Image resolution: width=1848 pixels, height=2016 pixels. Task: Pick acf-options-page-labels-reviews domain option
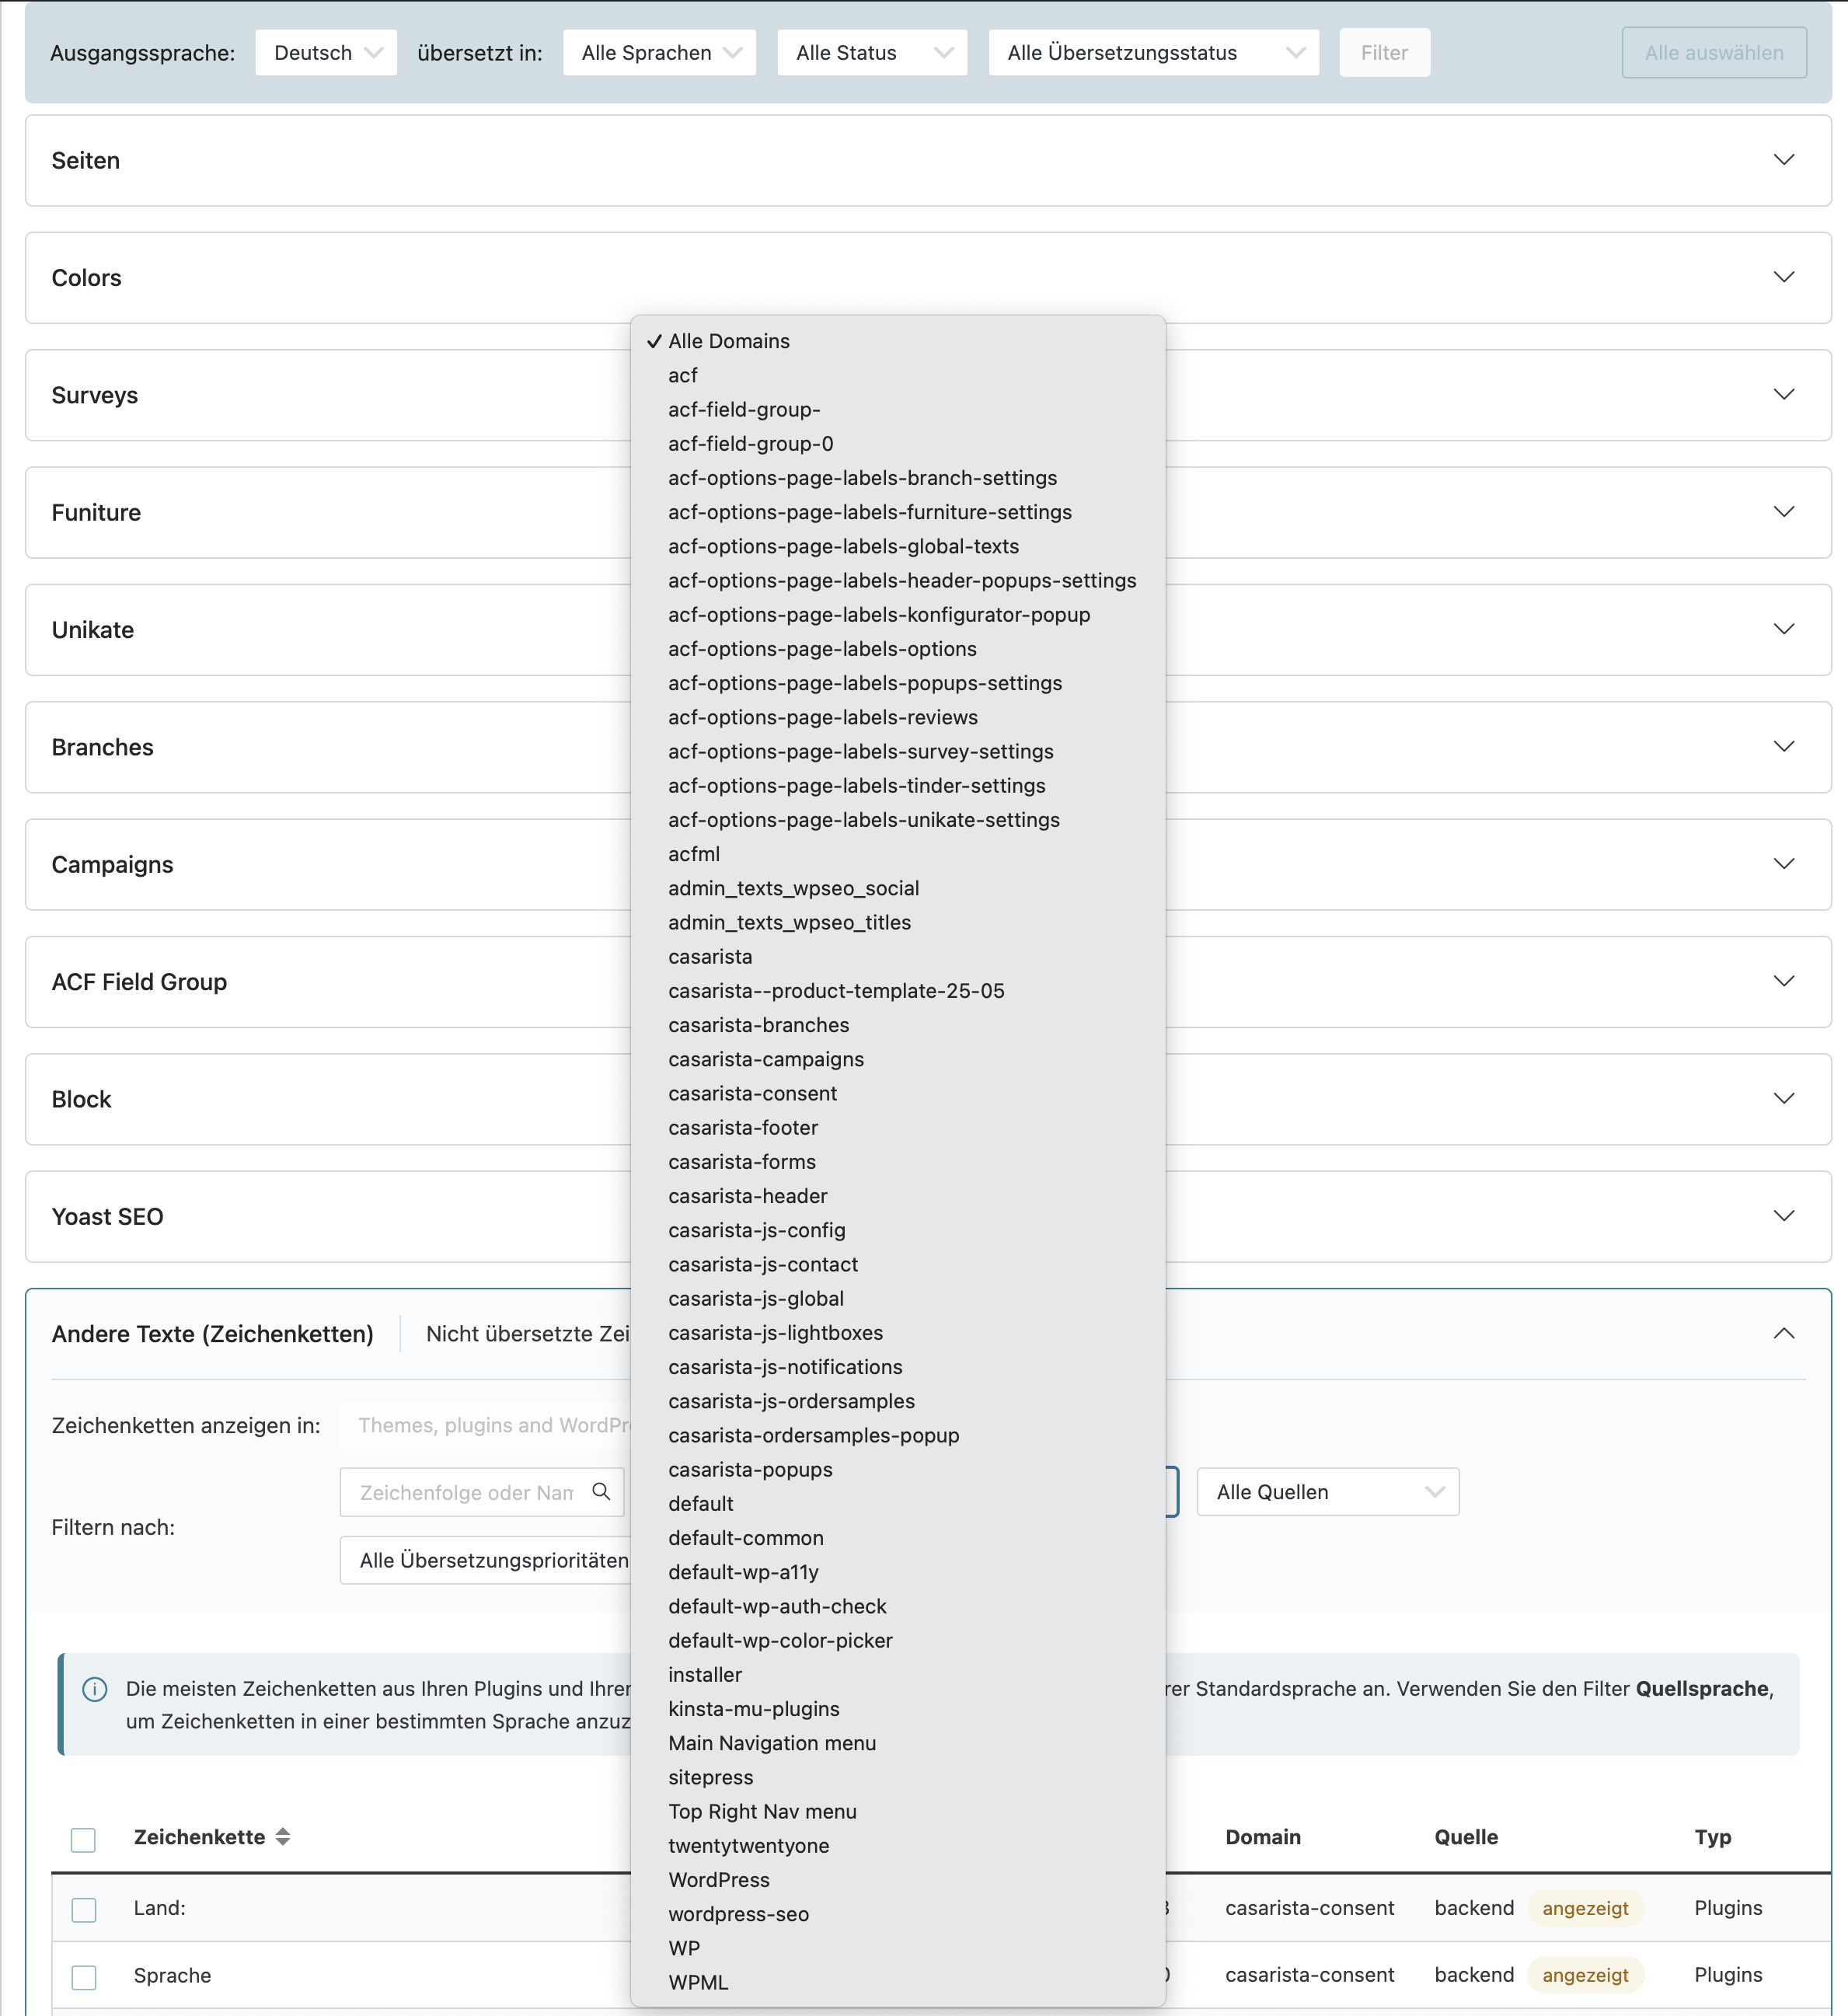point(822,717)
